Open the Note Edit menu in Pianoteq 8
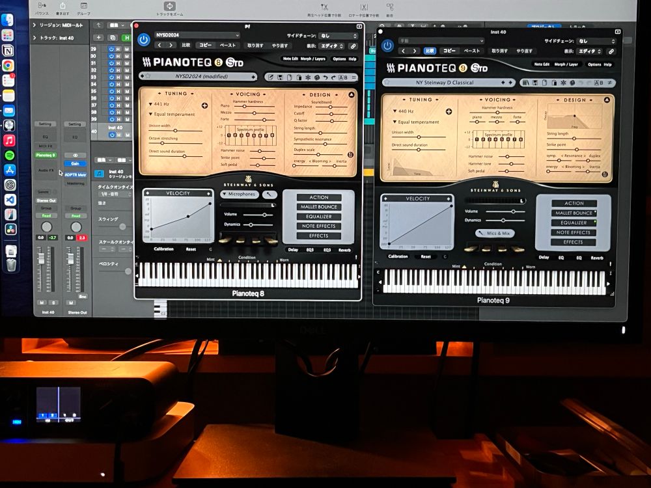 (x=290, y=59)
